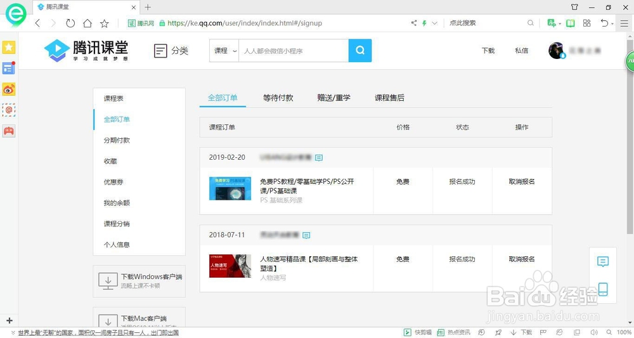This screenshot has height=338, width=634.
Task: Cancel signup for the PS course
Action: (x=522, y=181)
